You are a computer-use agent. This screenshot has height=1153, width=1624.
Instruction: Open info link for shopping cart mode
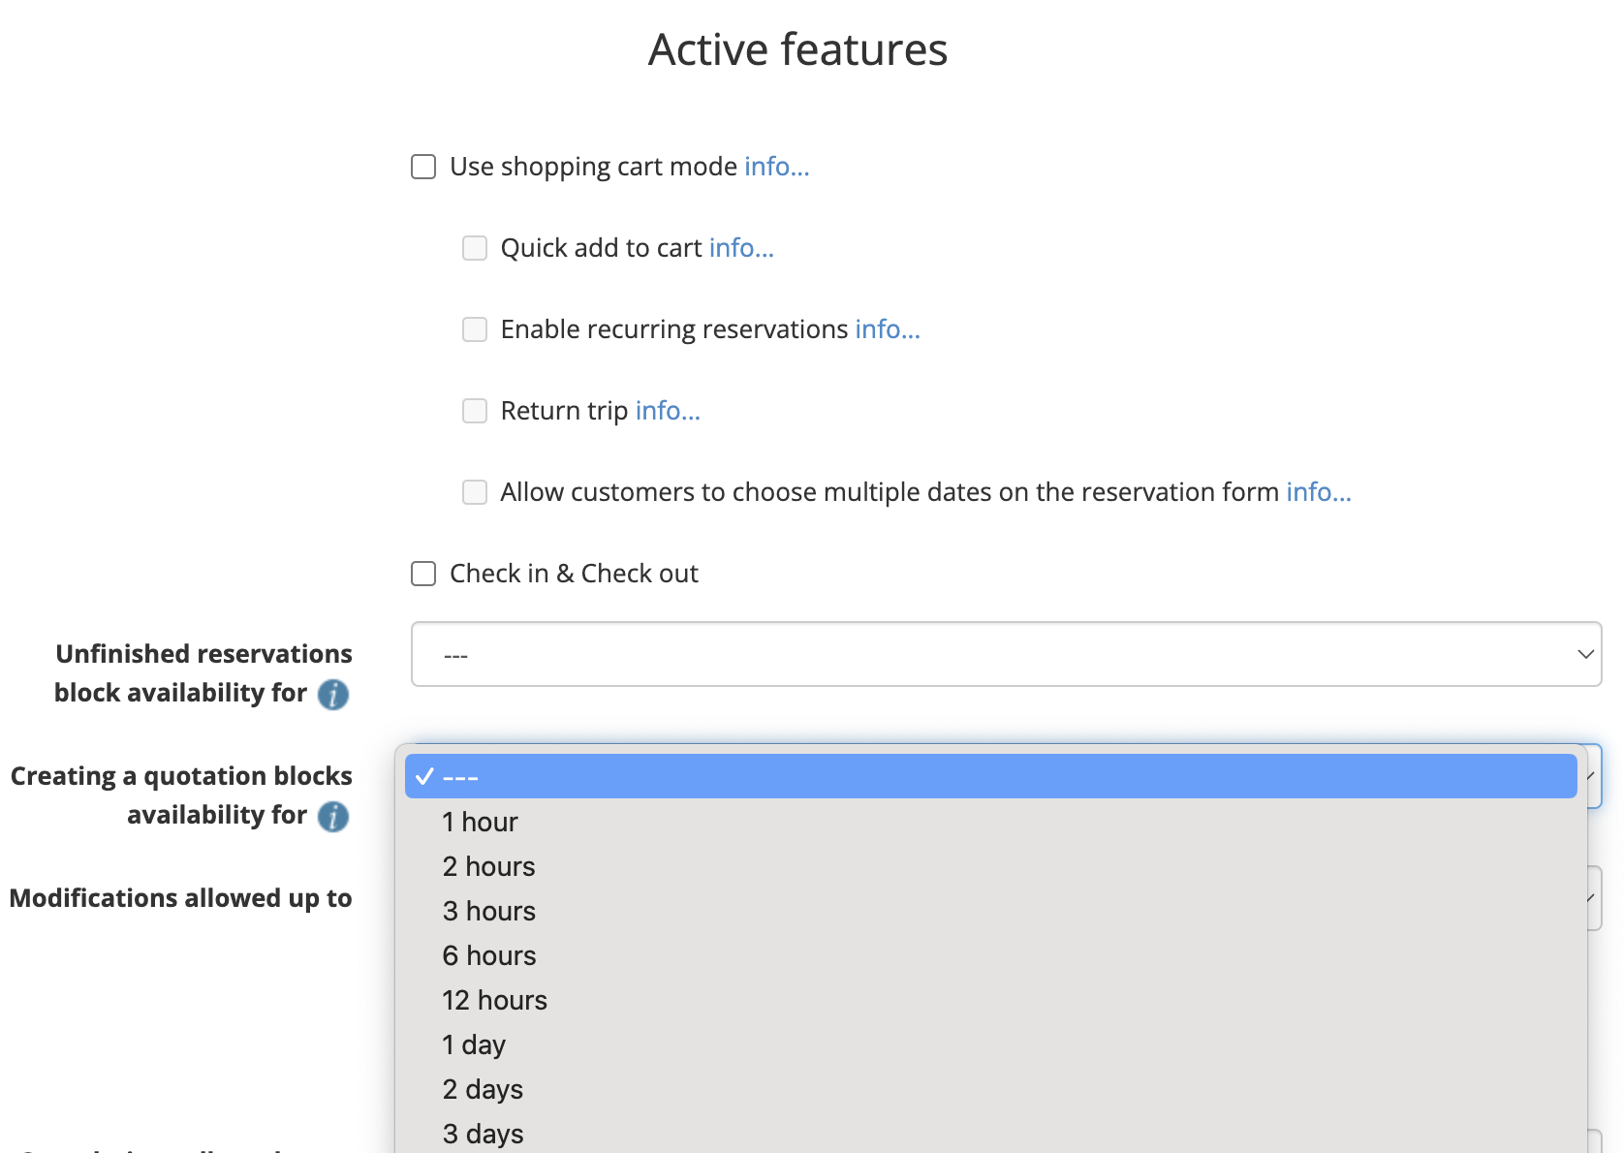[x=776, y=167]
